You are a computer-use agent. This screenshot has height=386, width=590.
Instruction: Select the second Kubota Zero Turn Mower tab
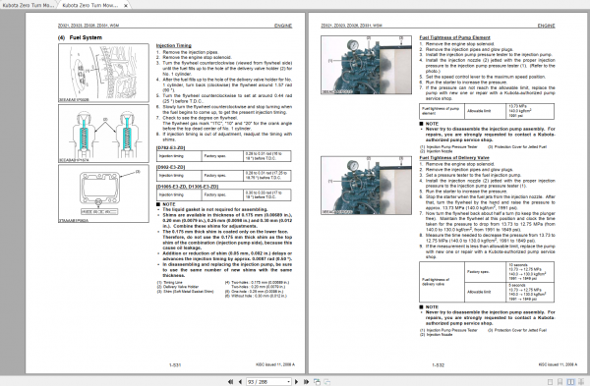pyautogui.click(x=89, y=5)
